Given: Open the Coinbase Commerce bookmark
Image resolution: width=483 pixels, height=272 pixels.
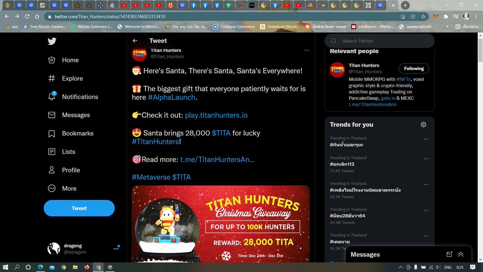Looking at the screenshot, I should click(x=234, y=27).
